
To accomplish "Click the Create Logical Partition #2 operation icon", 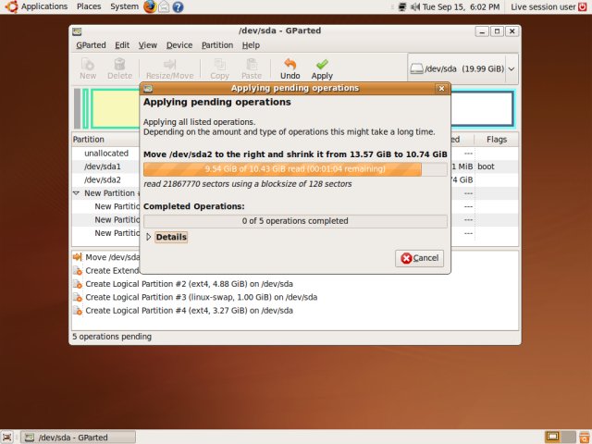I will pyautogui.click(x=77, y=284).
